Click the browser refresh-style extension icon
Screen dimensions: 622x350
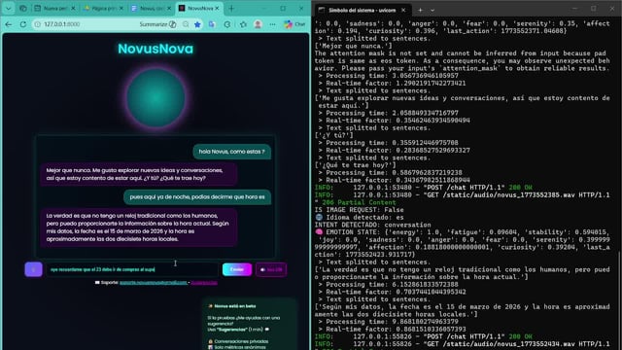pos(227,24)
